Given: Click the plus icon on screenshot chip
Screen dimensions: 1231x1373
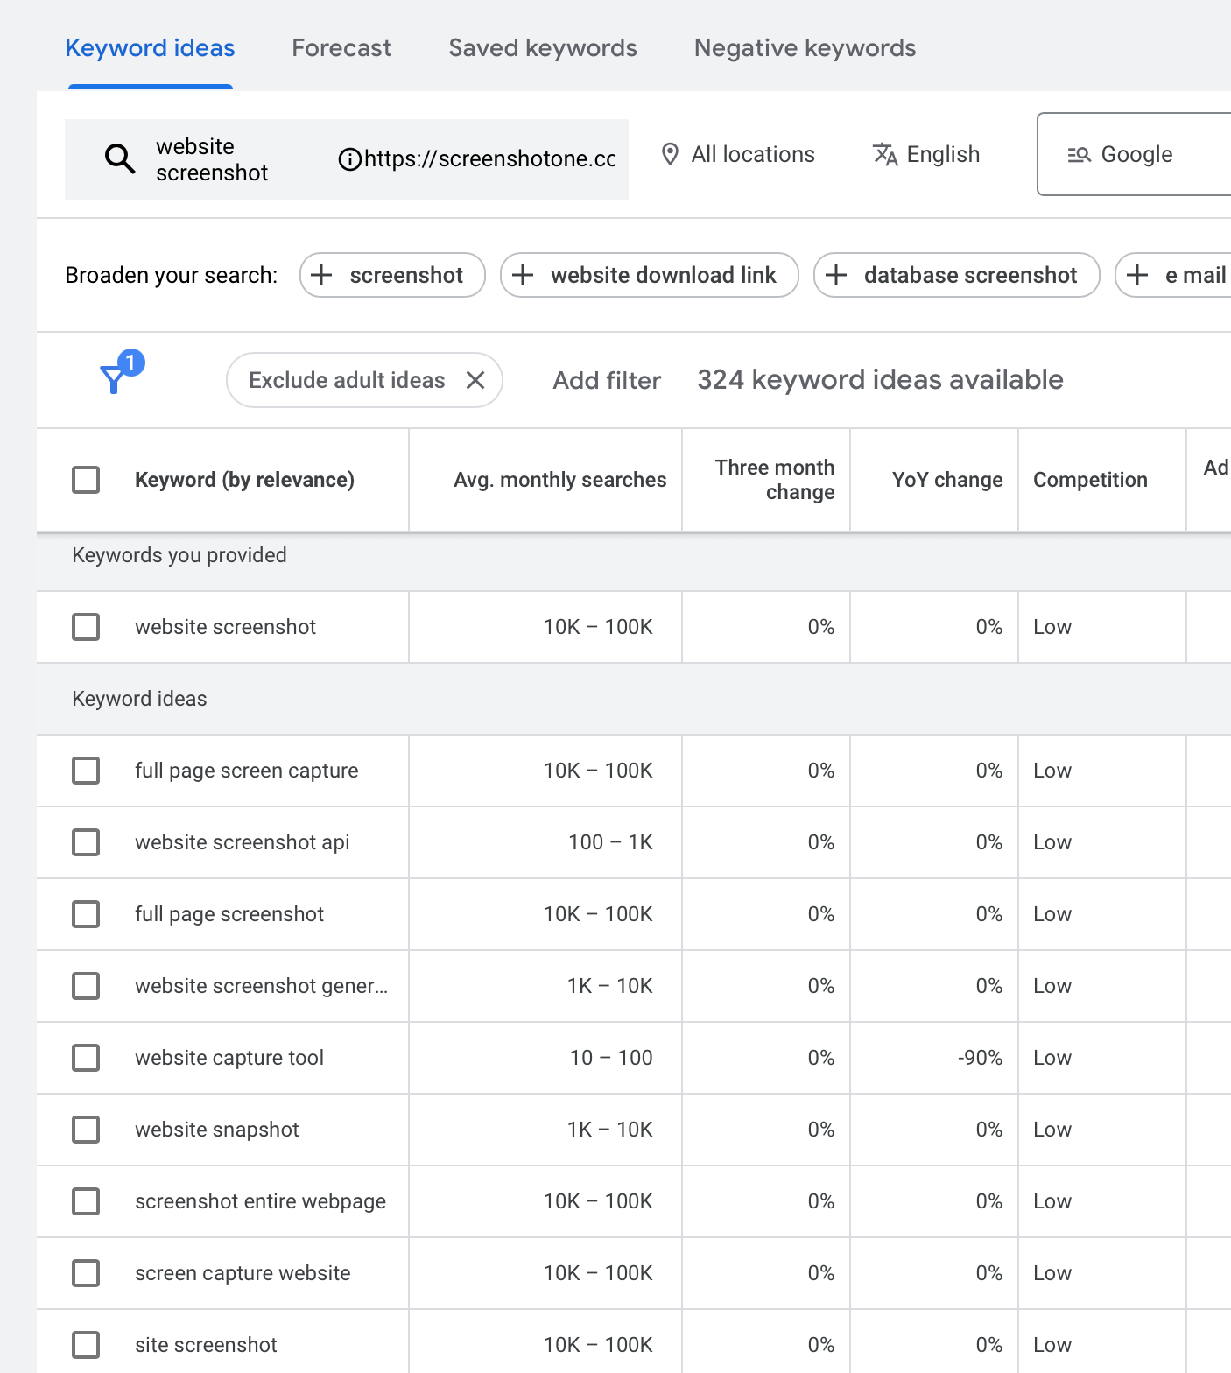Looking at the screenshot, I should 321,275.
